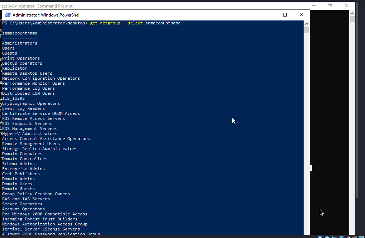Image resolution: width=365 pixels, height=238 pixels.
Task: Select the 'Remote Desktop Users' line
Action: pyautogui.click(x=27, y=73)
